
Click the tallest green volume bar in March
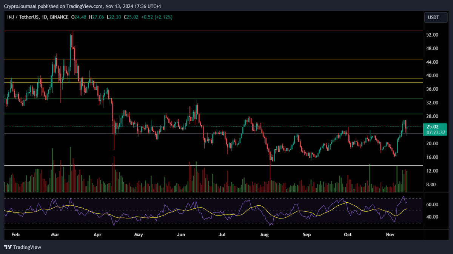click(70, 170)
